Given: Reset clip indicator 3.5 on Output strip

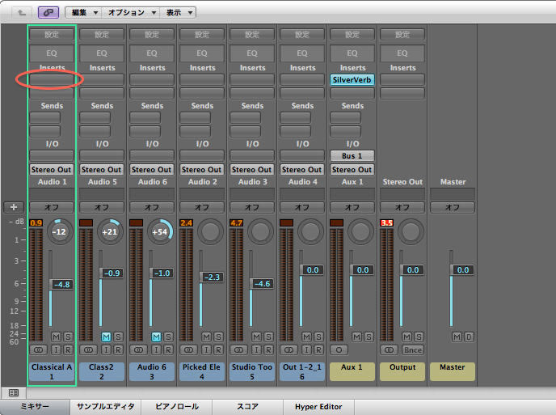Looking at the screenshot, I should pos(387,223).
